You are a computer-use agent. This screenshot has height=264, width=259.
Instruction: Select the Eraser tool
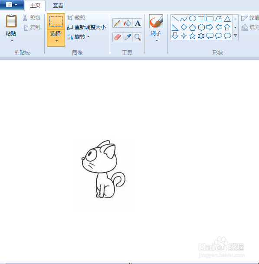117,37
